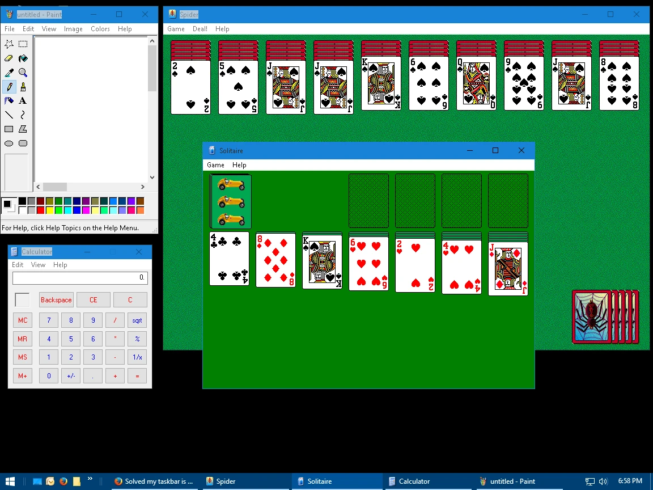Pick the yellow color in Paint palette
Viewport: 653px width, 490px height.
pos(49,210)
